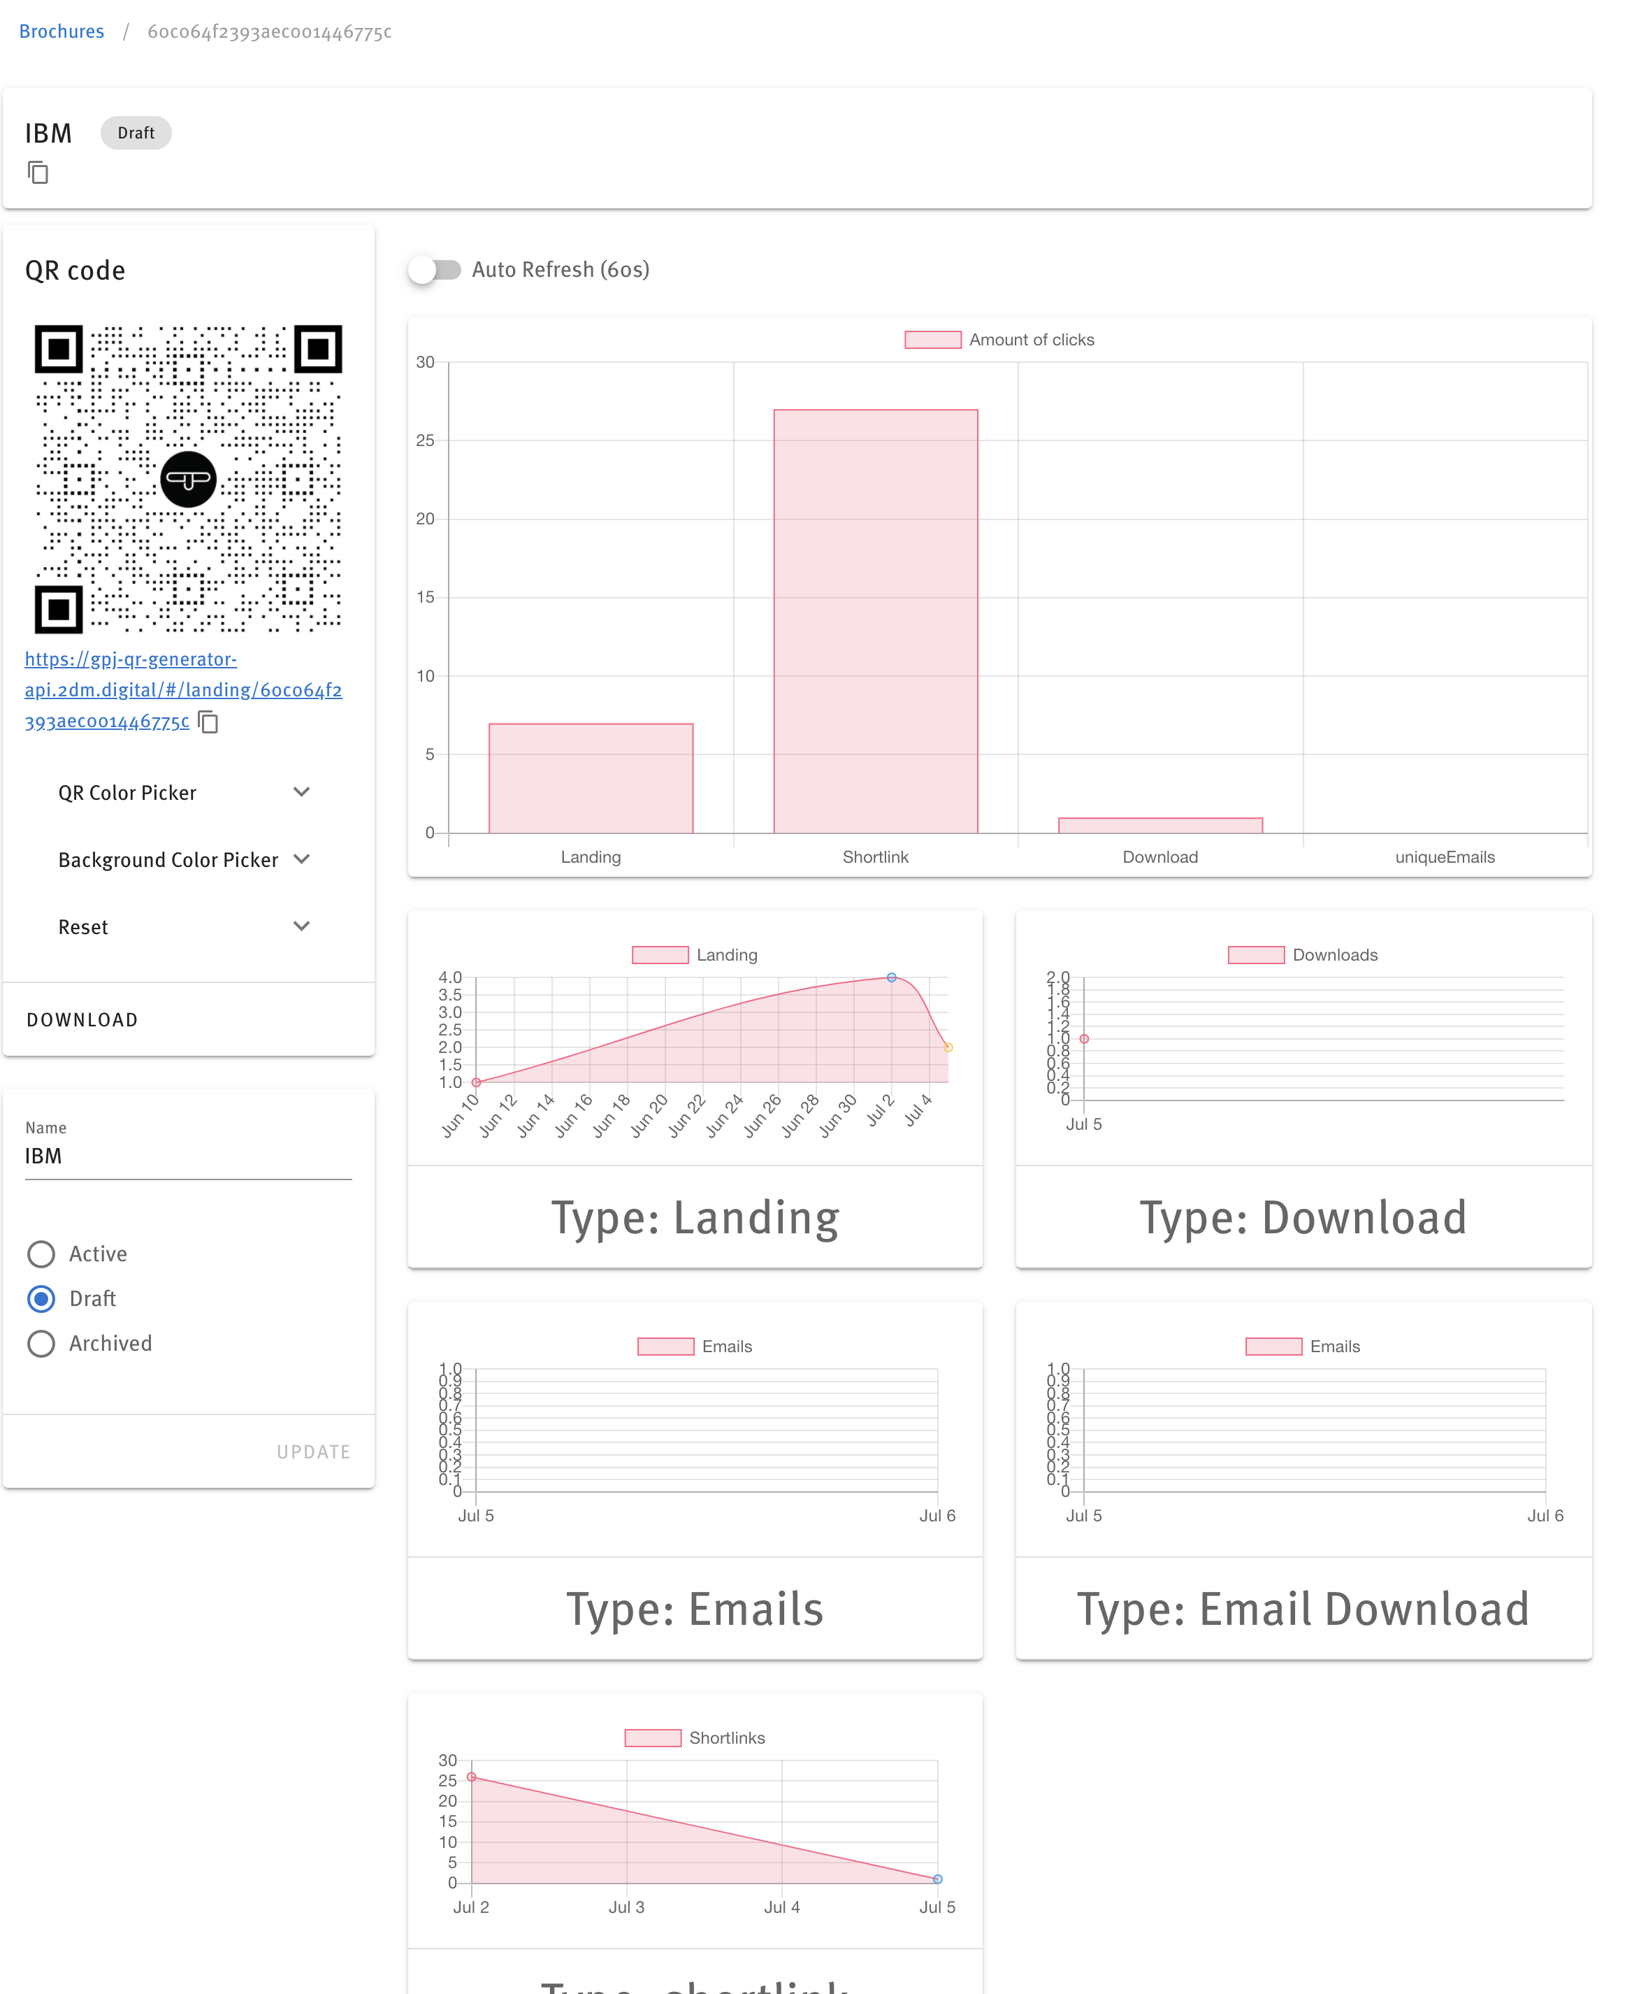Click the QR code image
This screenshot has height=1994, width=1648.
tap(188, 480)
